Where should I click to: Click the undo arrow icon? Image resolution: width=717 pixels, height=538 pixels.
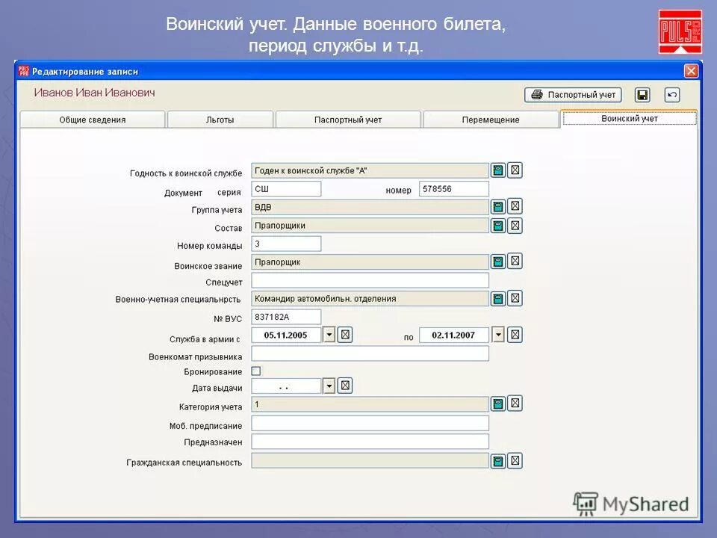pyautogui.click(x=671, y=94)
